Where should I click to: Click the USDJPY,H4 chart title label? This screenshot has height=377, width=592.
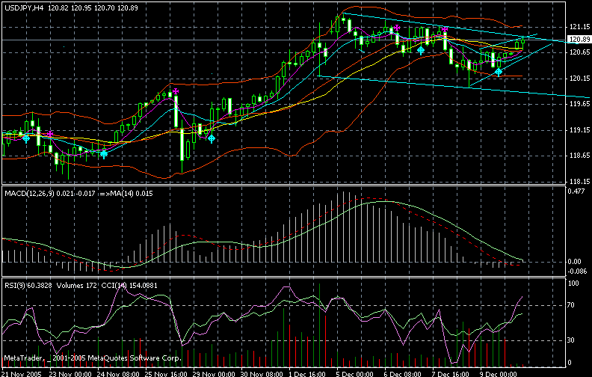24,8
